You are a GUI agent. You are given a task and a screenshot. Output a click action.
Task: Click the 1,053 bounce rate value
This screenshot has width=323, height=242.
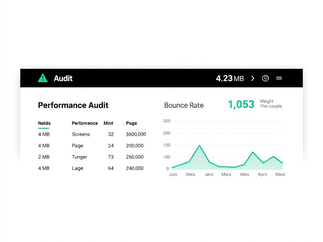pos(241,104)
